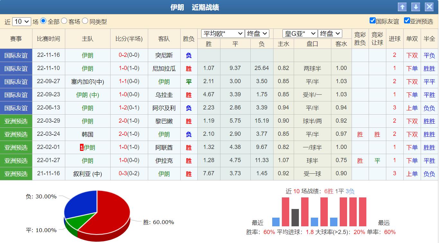
Task: Click the dark gray draw bar in results chart
Action: point(295,218)
